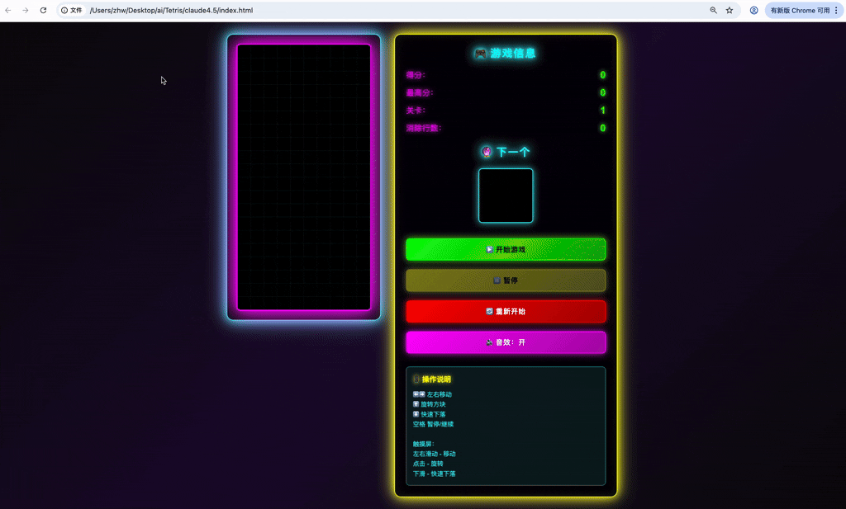Image resolution: width=846 pixels, height=509 pixels.
Task: Click the gamepad icon beside '游戏信息'
Action: 480,54
